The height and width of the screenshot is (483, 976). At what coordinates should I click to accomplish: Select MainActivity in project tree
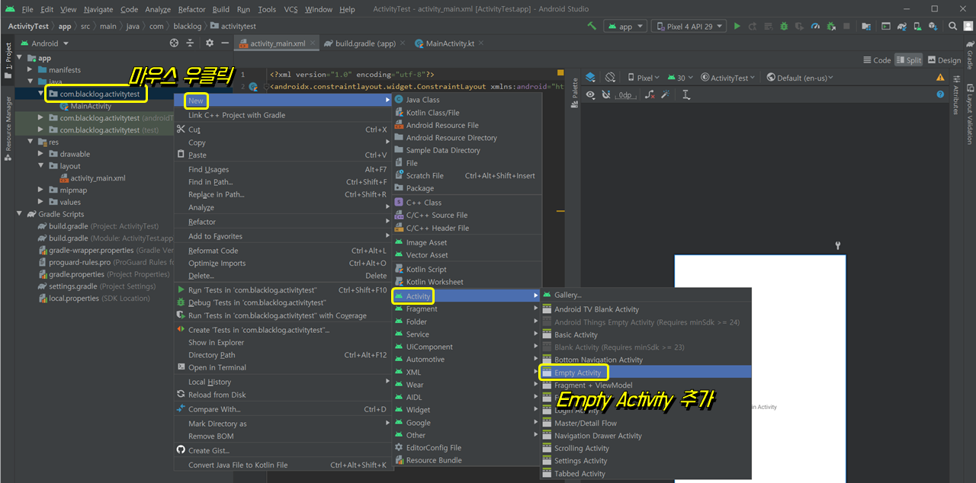click(x=91, y=106)
